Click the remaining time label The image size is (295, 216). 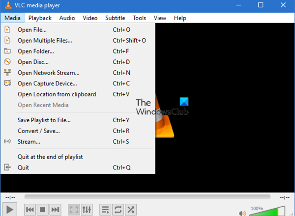285,197
